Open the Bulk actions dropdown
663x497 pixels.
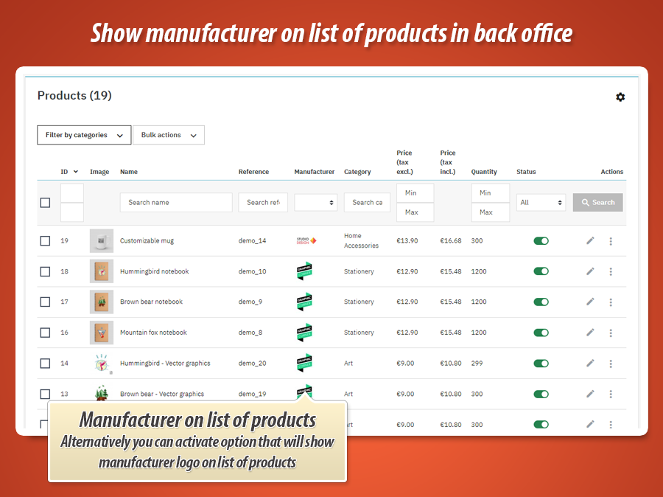point(168,135)
